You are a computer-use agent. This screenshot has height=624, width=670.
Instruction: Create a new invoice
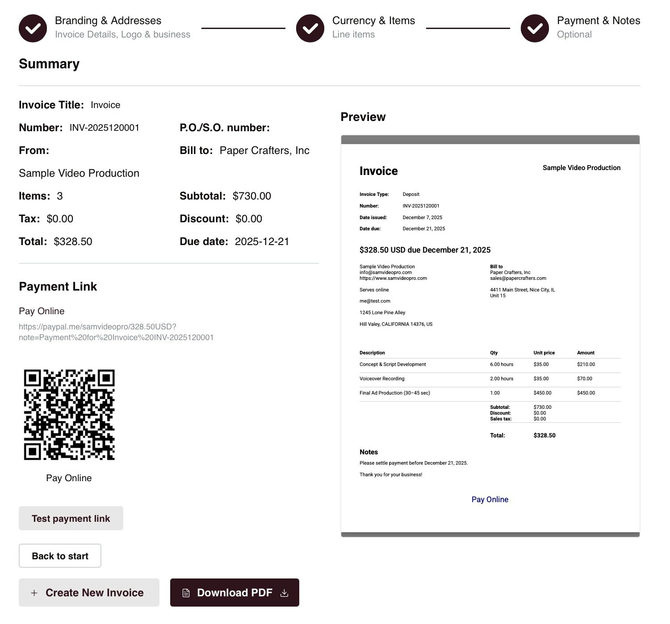click(x=88, y=592)
